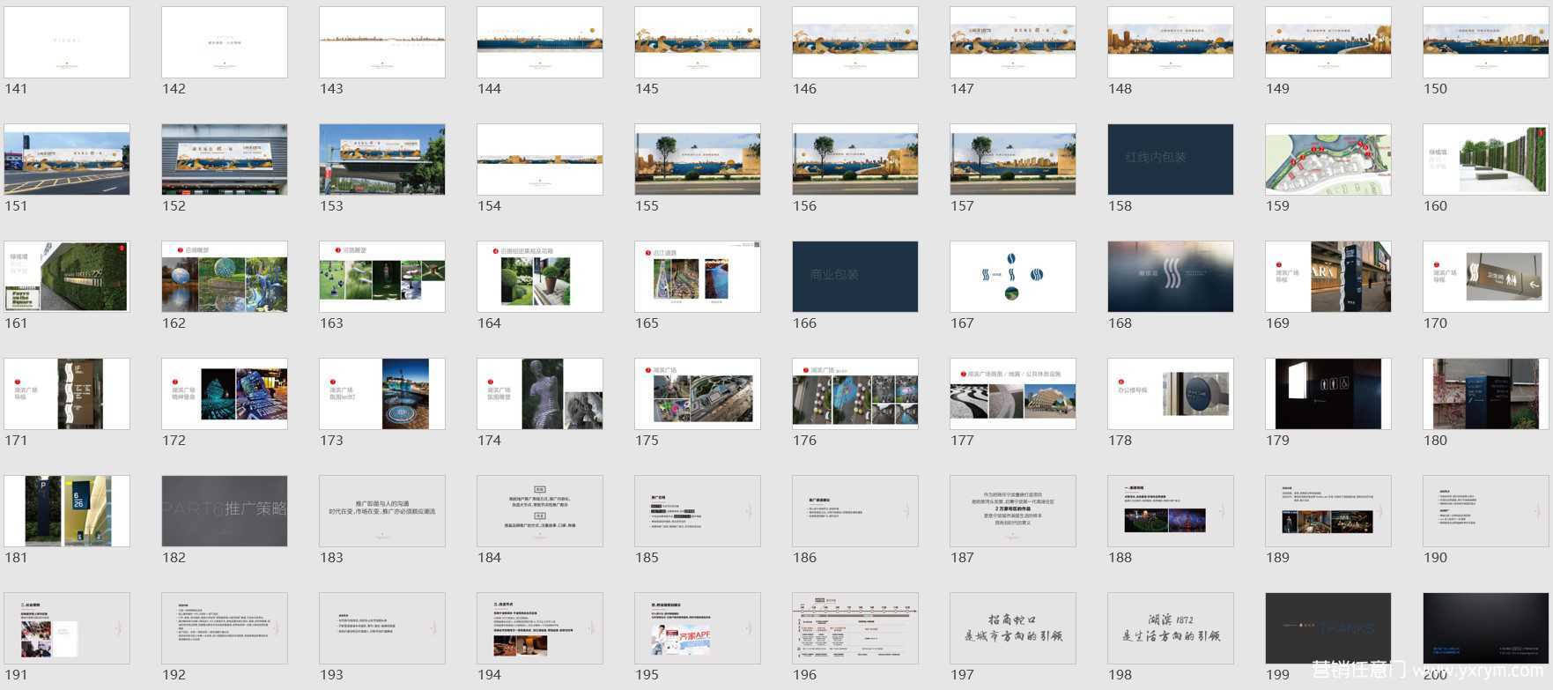The height and width of the screenshot is (690, 1553).
Task: Choose slide 144 skyline banner thumbnail
Action: click(x=539, y=42)
